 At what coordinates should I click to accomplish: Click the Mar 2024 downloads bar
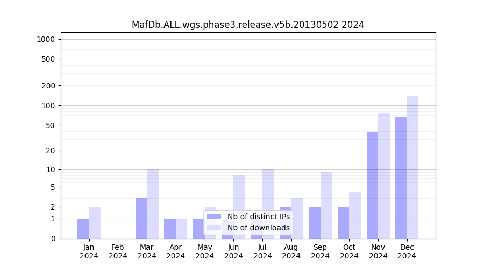[x=153, y=204]
